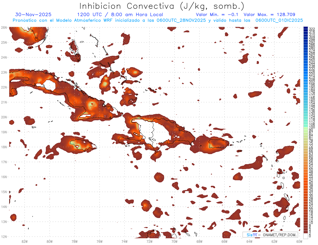The width and height of the screenshot is (318, 245).
Task: Click the white 0 color scale bottom swatch
Action: 306,236
